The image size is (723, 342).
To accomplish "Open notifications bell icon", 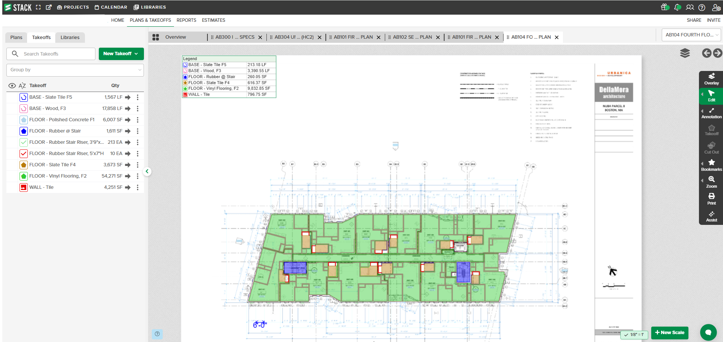I will click(x=677, y=8).
